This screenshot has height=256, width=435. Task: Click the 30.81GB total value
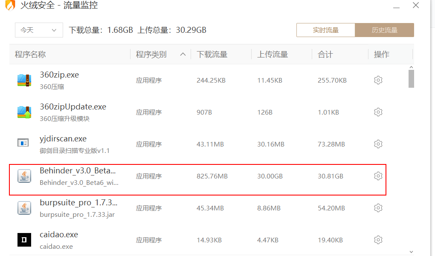pos(331,176)
